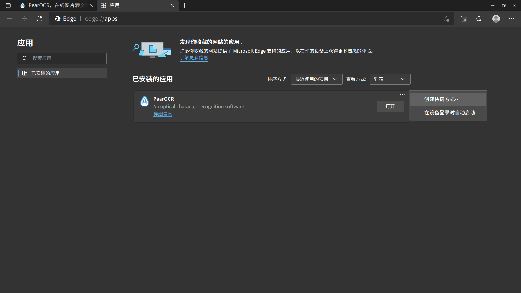Reload the page with the refresh icon
The height and width of the screenshot is (293, 521).
(39, 18)
